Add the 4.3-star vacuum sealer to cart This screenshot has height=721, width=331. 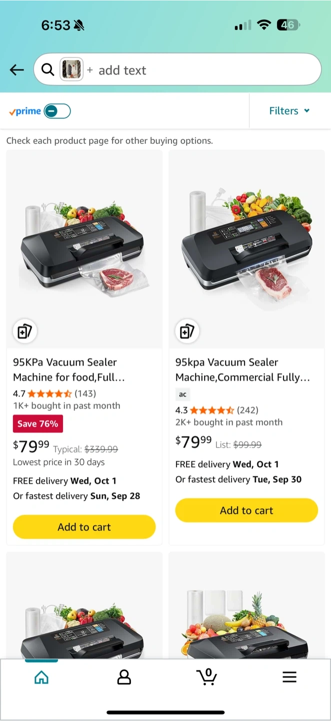246,510
